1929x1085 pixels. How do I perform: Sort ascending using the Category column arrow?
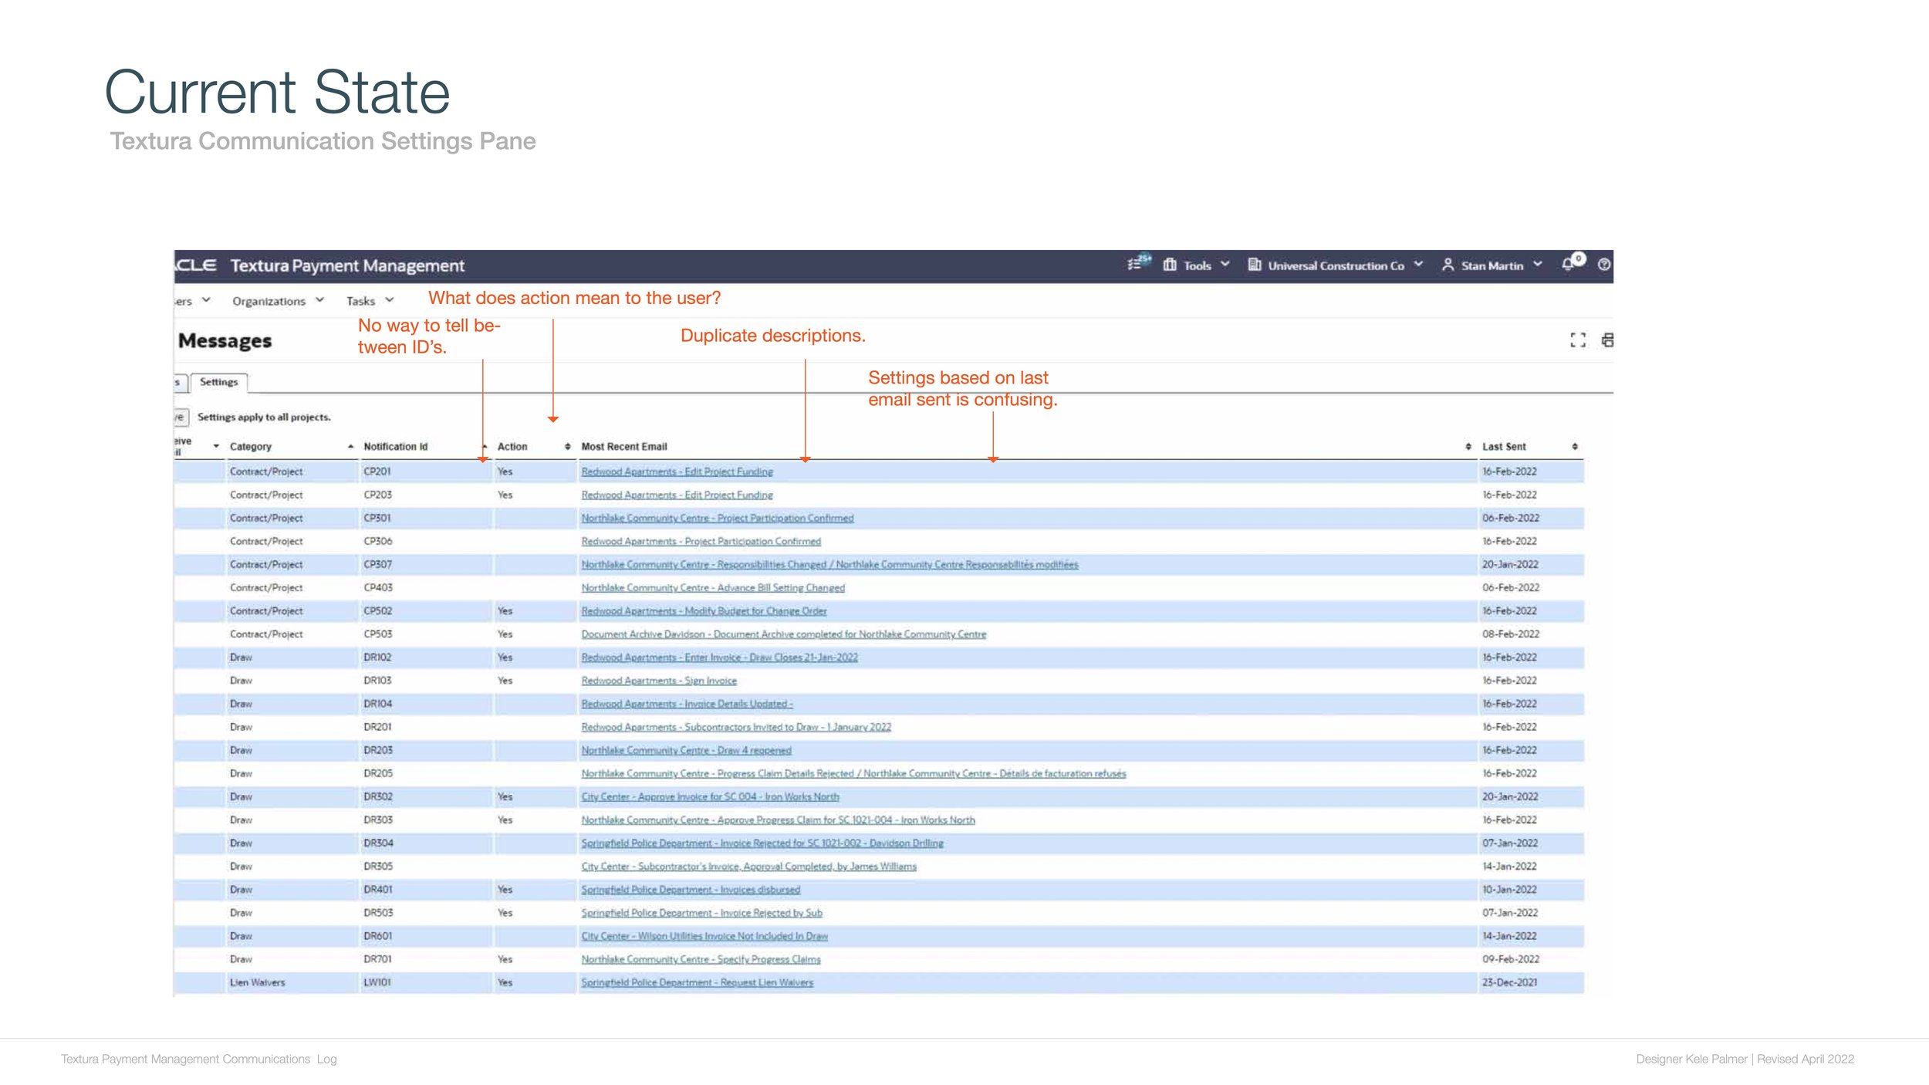click(350, 446)
